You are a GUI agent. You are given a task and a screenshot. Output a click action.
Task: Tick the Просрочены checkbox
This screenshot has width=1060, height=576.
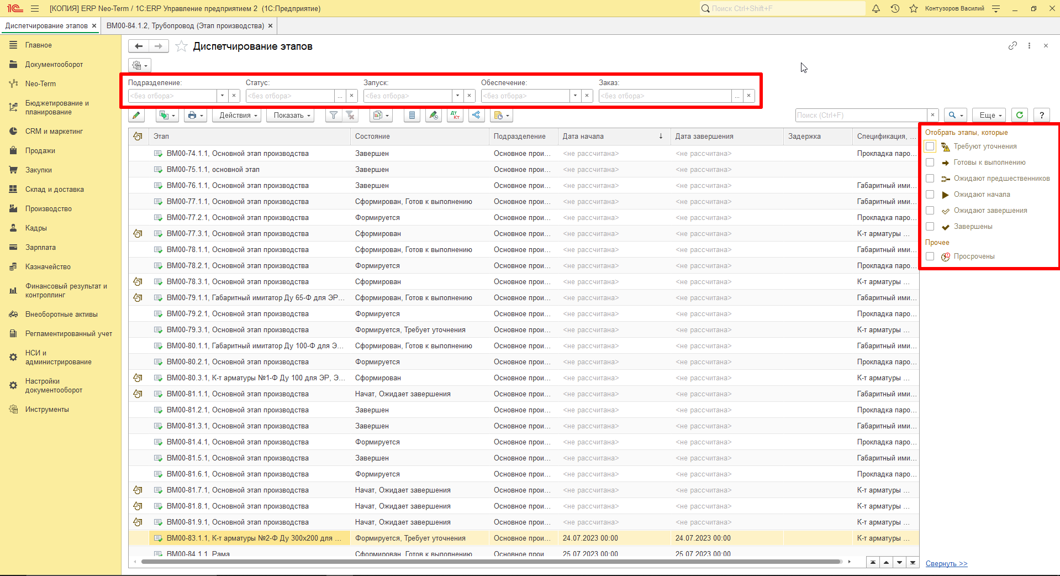[x=930, y=256]
